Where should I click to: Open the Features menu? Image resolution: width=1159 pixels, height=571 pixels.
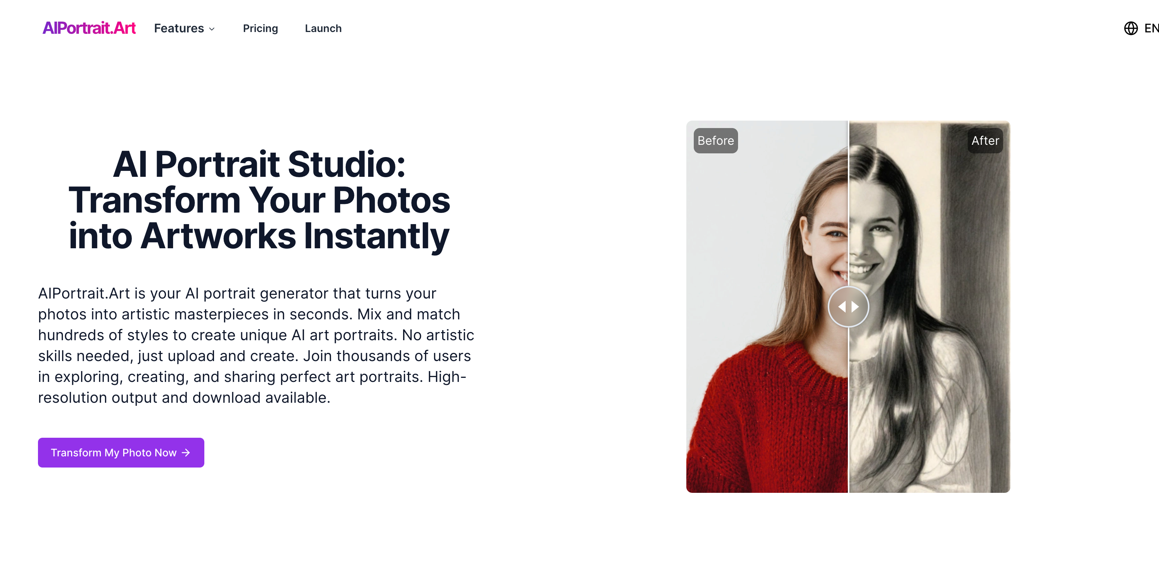(179, 28)
